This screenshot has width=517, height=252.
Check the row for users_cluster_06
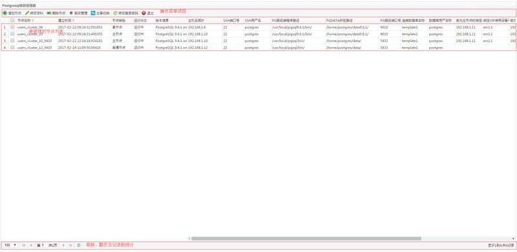click(12, 27)
